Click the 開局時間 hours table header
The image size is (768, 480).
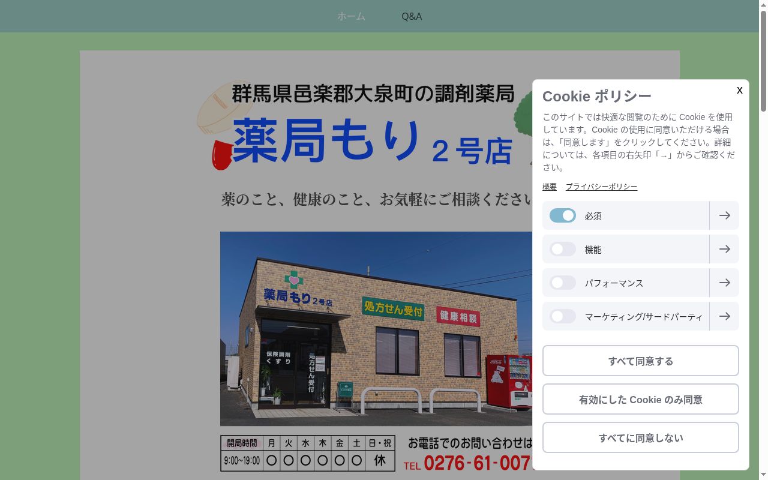click(242, 443)
